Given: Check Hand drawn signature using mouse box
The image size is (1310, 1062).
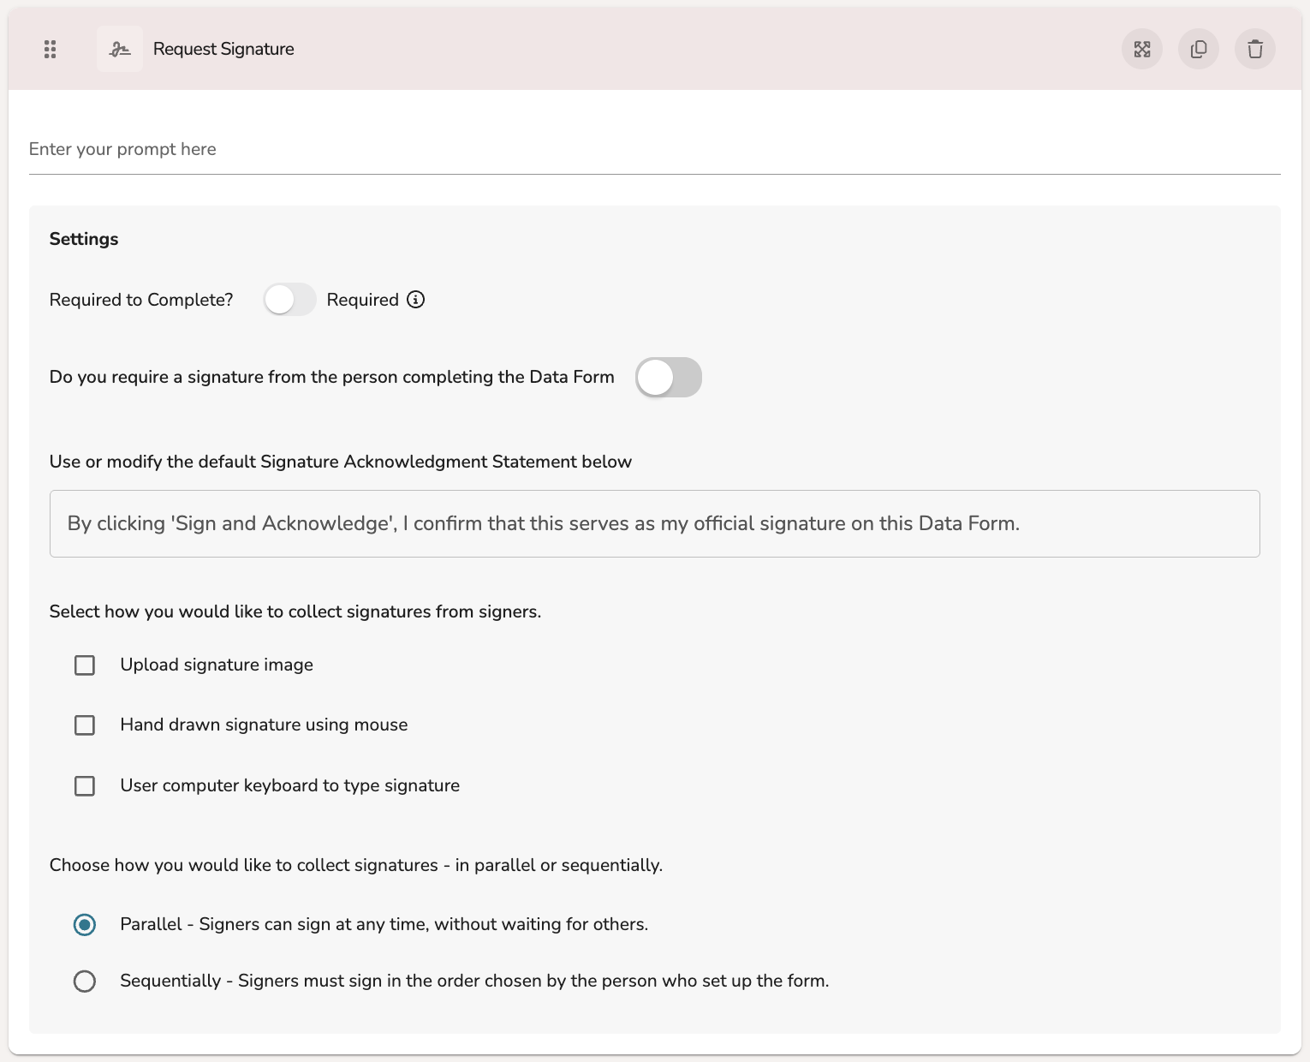Looking at the screenshot, I should pos(85,725).
